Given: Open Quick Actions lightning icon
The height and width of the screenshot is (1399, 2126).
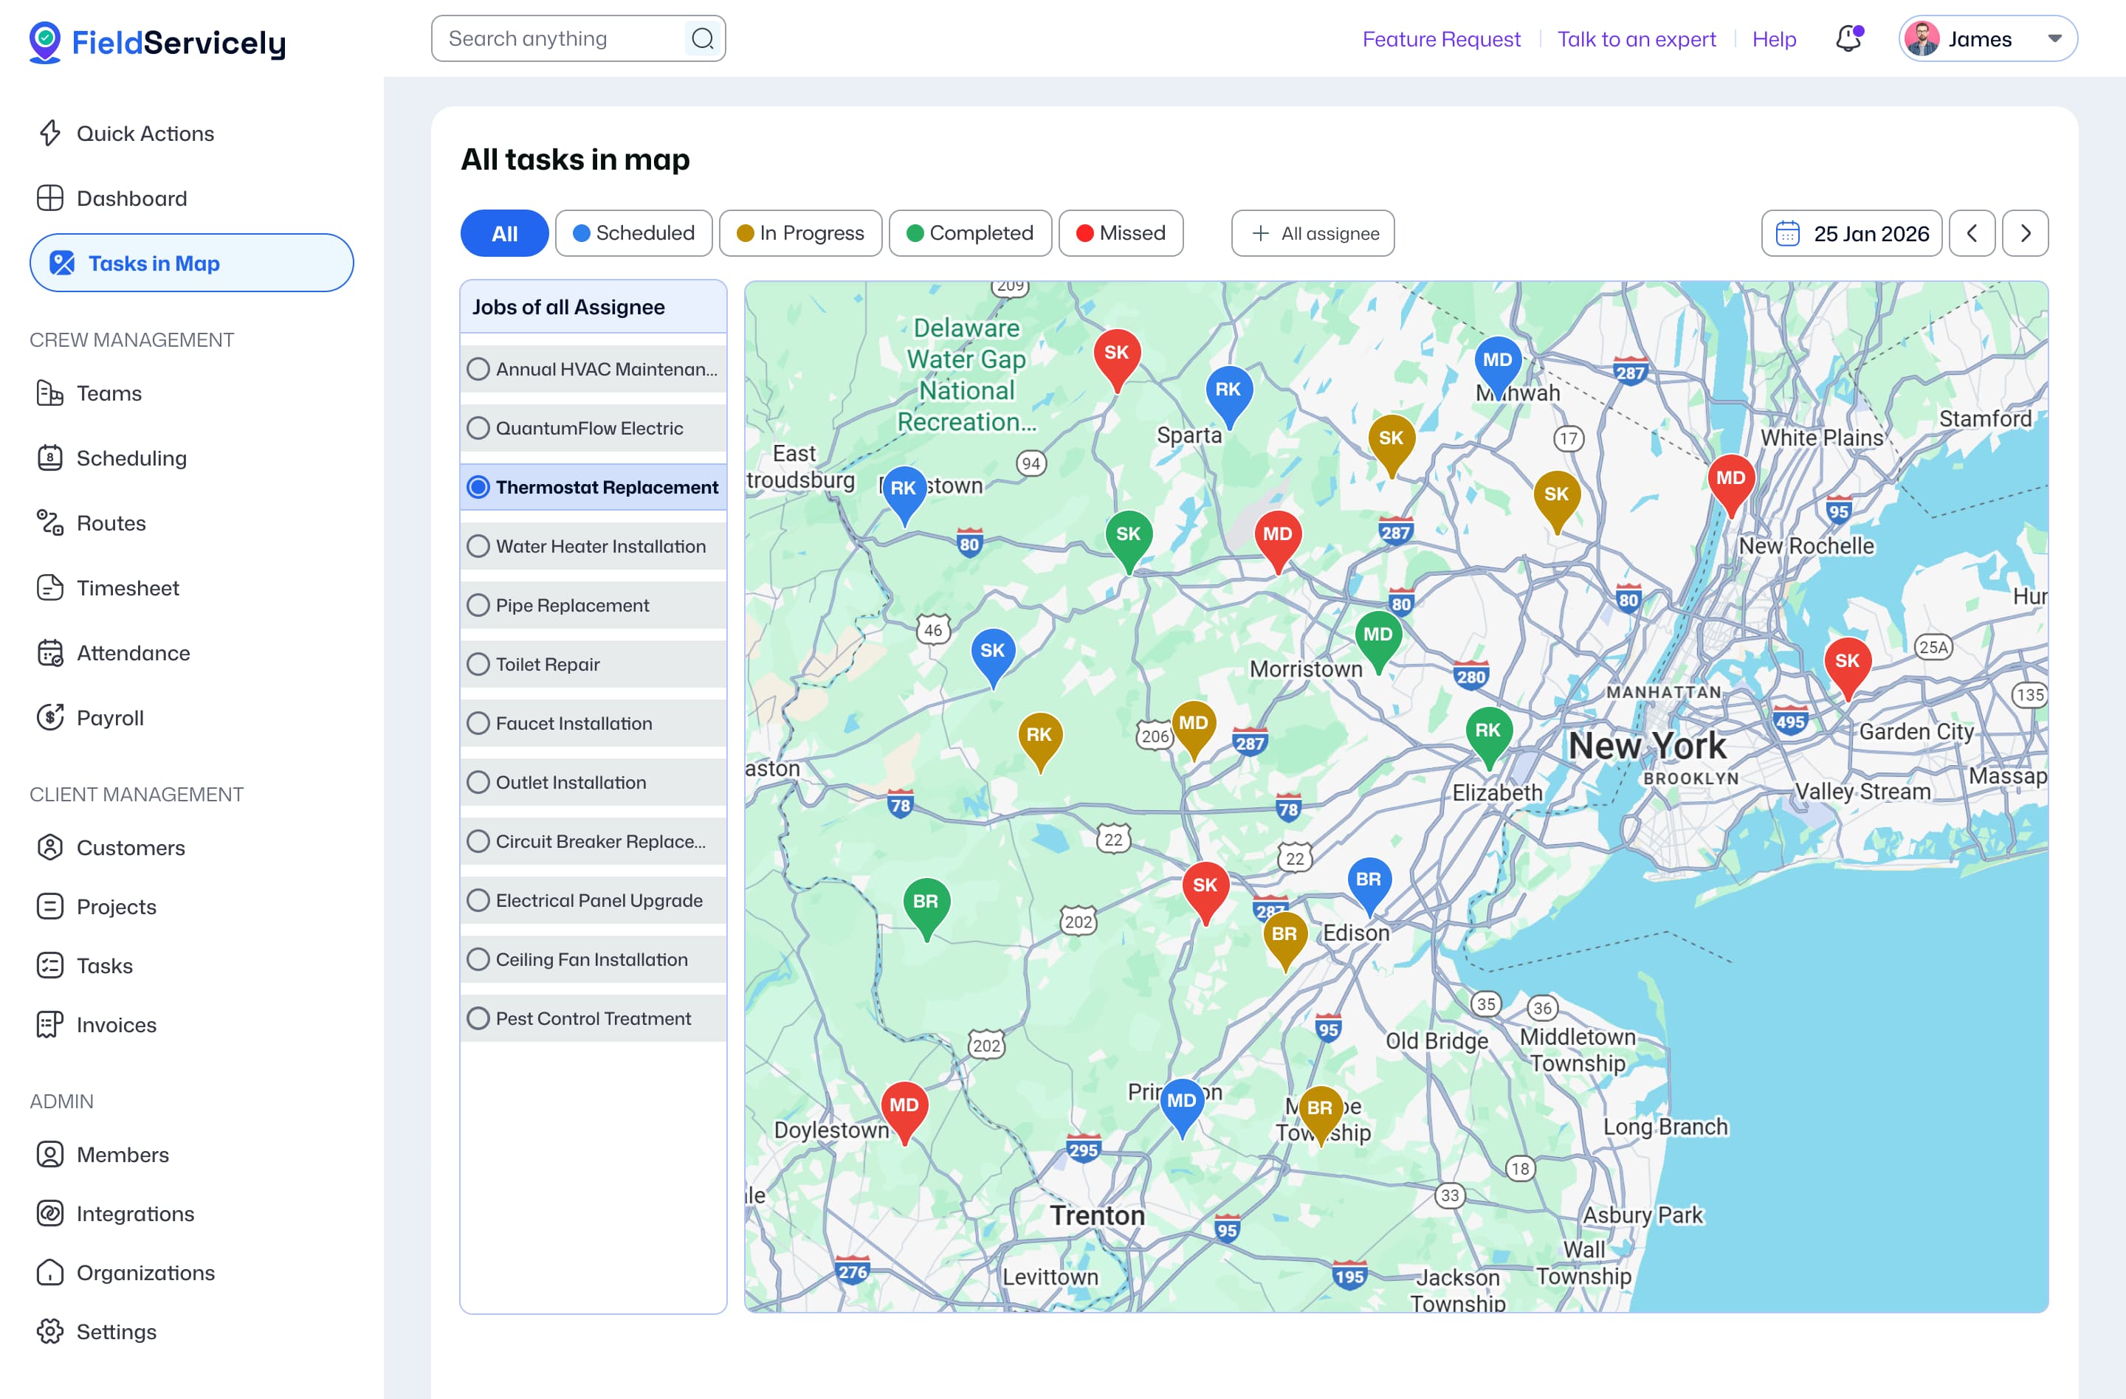Looking at the screenshot, I should [x=50, y=133].
